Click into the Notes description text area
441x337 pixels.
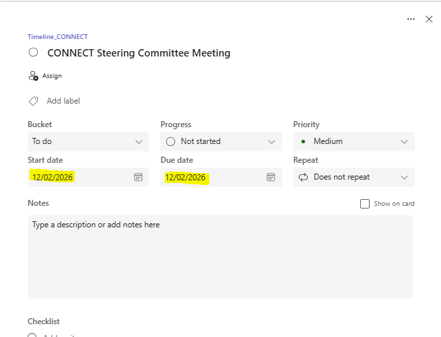[220, 256]
